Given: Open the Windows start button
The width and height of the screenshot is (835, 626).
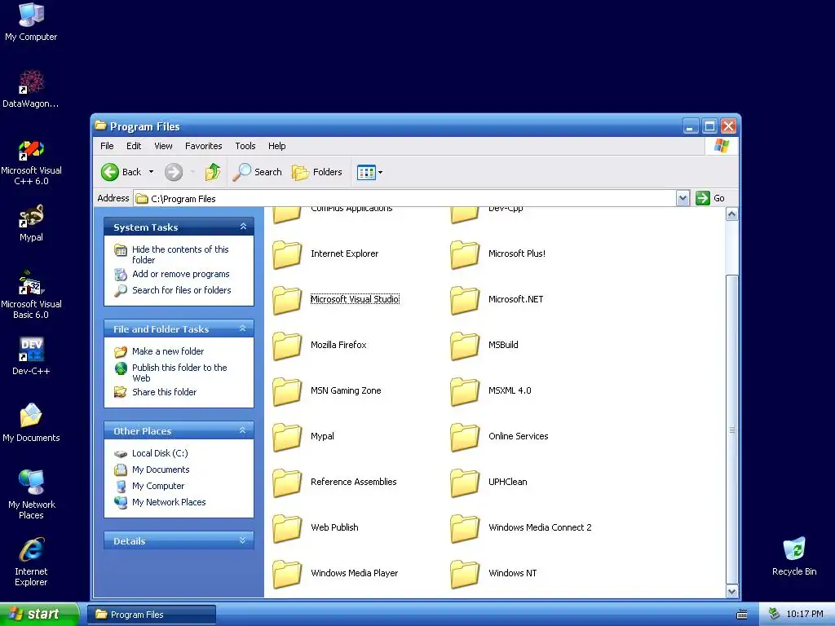Looking at the screenshot, I should (39, 615).
